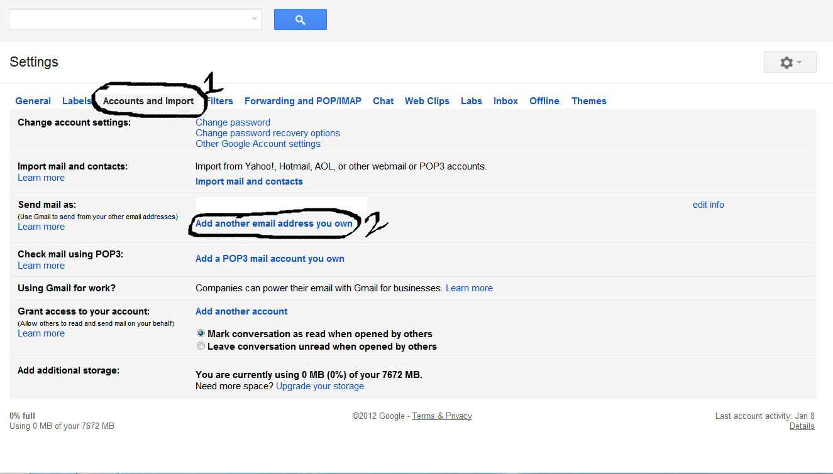Open the settings gear menu
This screenshot has width=833, height=474.
point(790,62)
